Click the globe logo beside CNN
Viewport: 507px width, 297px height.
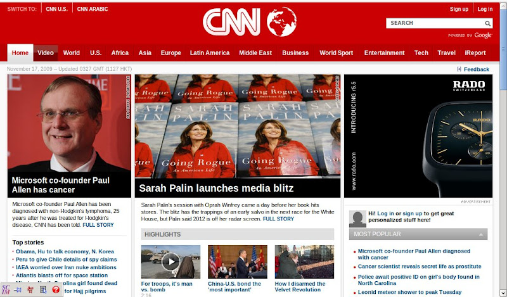tap(281, 22)
